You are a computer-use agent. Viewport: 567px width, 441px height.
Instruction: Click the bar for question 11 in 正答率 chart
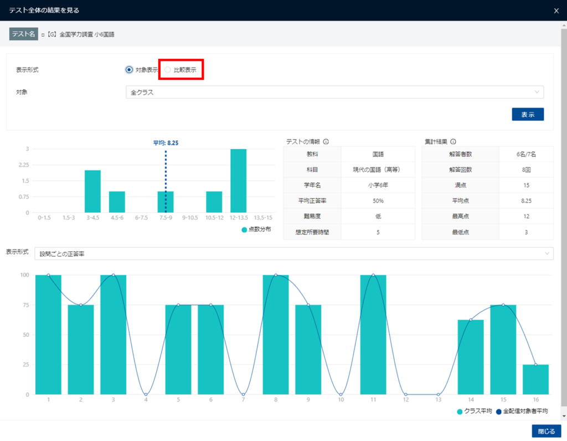tap(373, 335)
